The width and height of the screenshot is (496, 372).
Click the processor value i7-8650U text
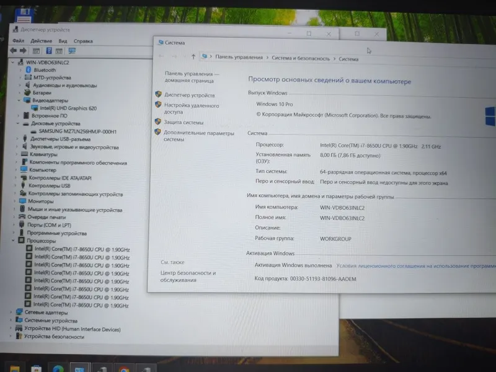[x=380, y=146]
